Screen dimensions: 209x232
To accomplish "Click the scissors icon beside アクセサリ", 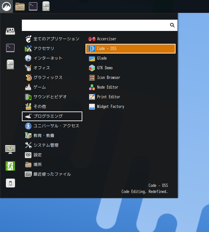I will coord(28,49).
